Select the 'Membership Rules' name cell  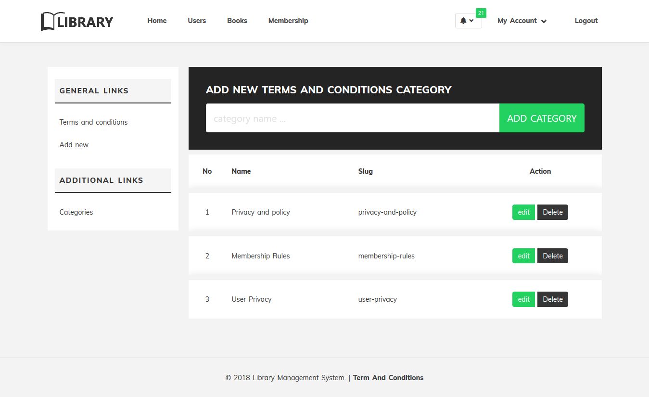tap(261, 256)
